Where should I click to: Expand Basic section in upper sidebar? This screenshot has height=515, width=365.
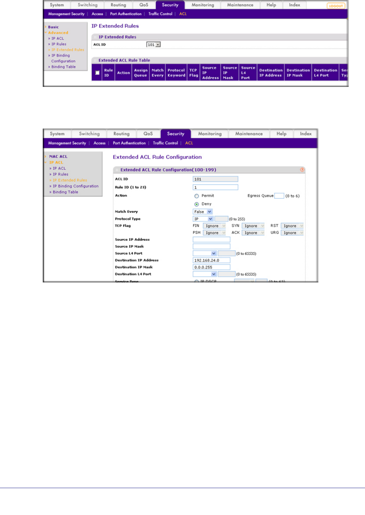tap(53, 27)
